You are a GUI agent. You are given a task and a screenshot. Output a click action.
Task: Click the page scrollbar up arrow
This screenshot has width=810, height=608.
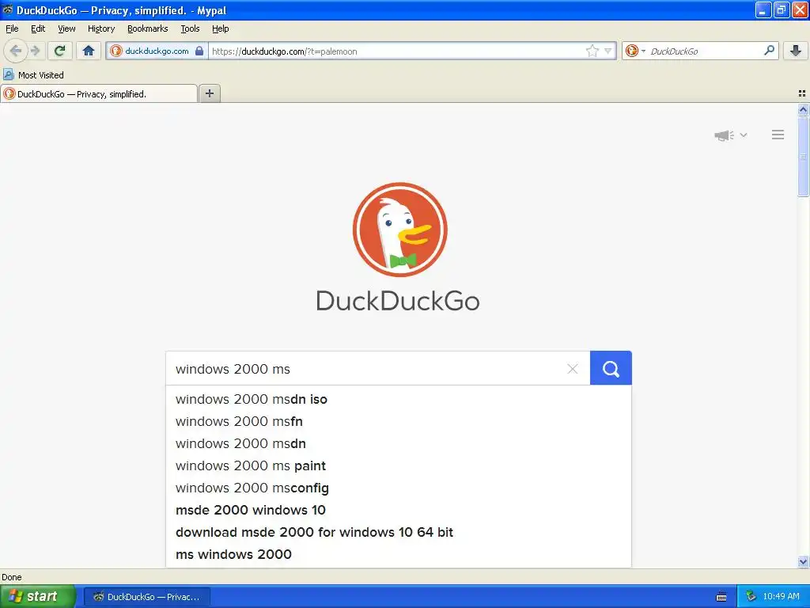pyautogui.click(x=803, y=109)
